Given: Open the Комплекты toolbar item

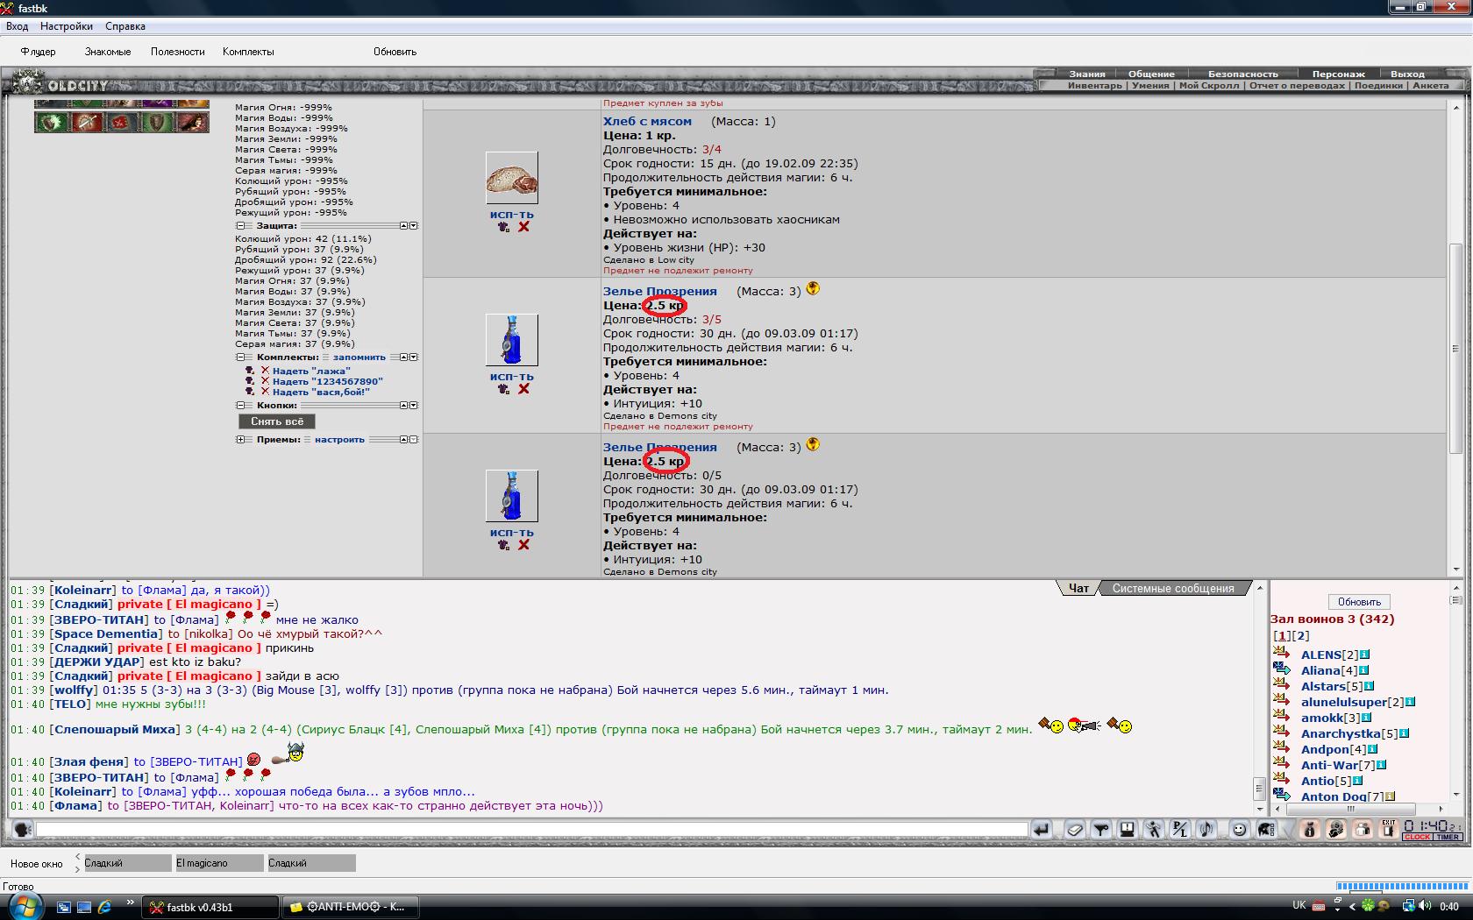Looking at the screenshot, I should (248, 52).
